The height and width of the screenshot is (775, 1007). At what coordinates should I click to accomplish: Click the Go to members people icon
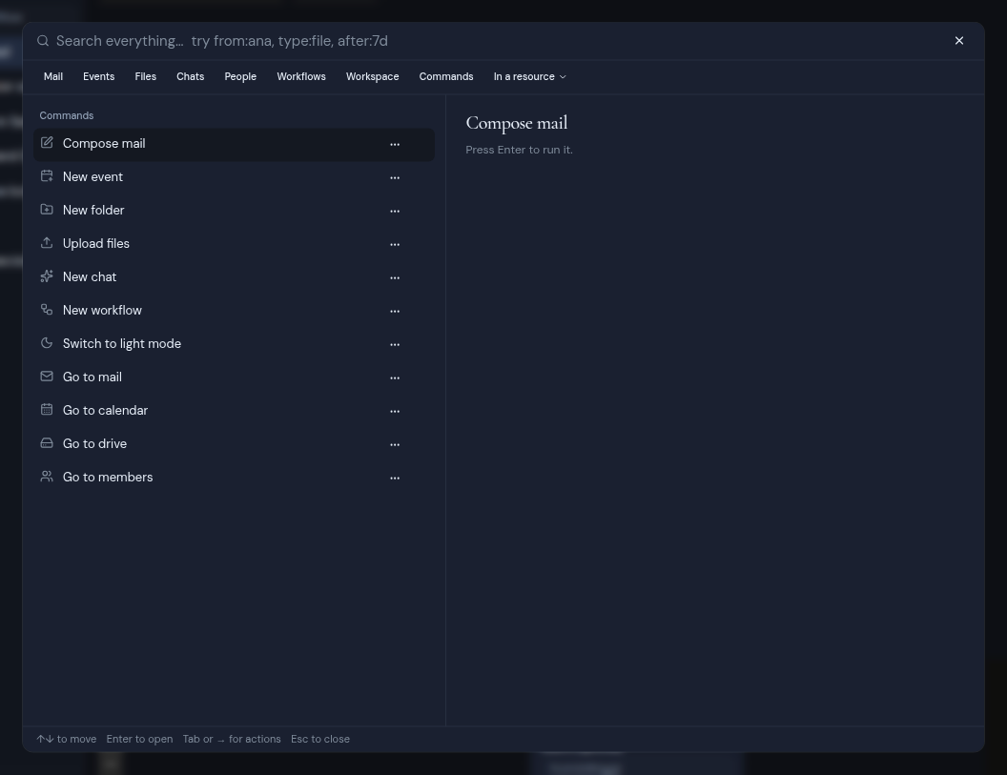coord(46,477)
